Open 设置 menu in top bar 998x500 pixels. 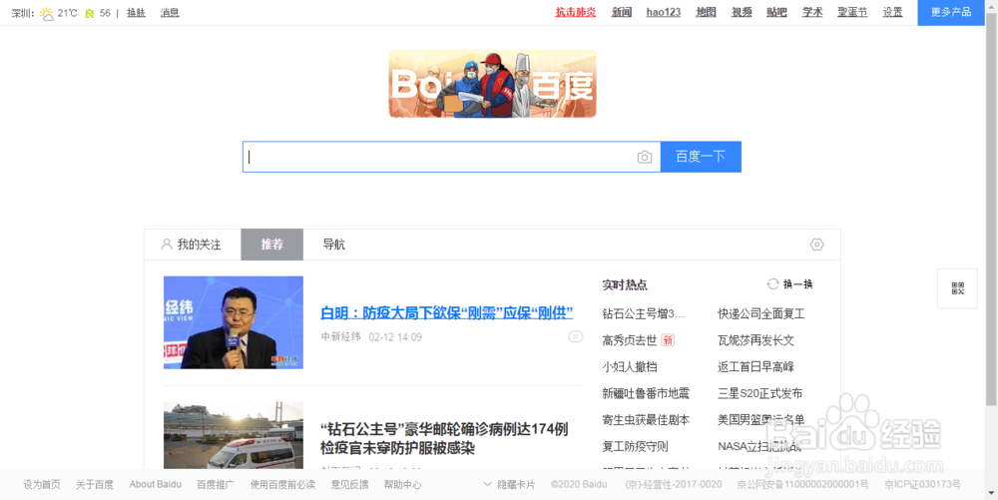892,12
